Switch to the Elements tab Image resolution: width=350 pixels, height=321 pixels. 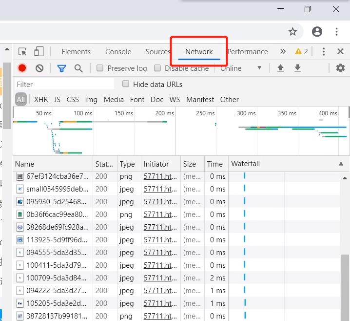pyautogui.click(x=76, y=52)
